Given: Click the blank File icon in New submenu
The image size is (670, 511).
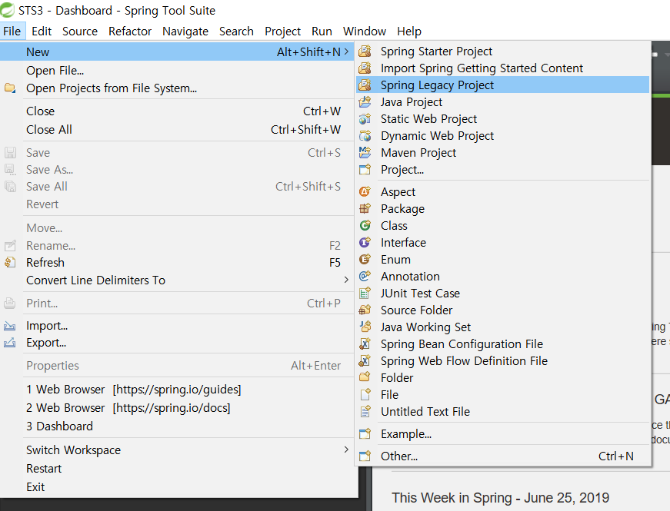Looking at the screenshot, I should click(365, 394).
